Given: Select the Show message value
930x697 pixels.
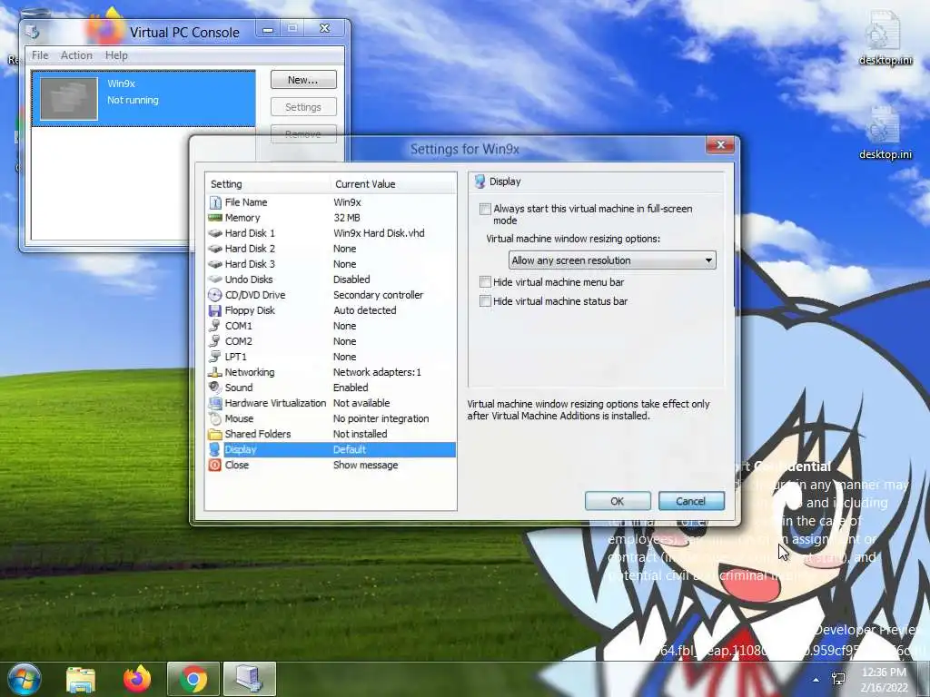Looking at the screenshot, I should 365,465.
